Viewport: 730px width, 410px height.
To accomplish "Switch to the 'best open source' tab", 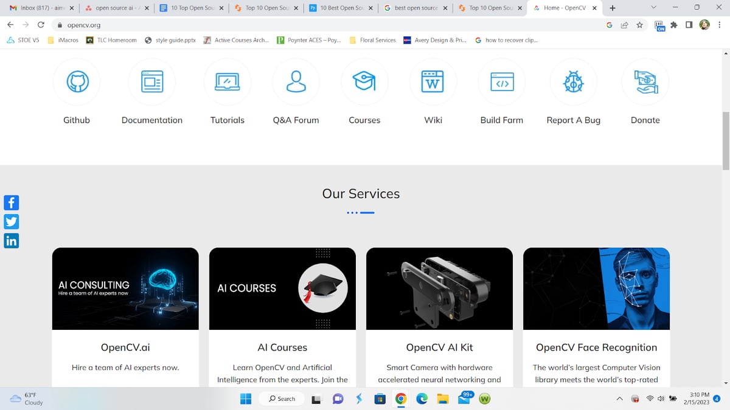I will 415,8.
